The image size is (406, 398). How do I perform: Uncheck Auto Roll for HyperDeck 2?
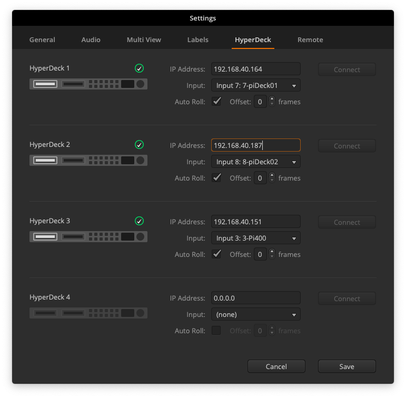(x=216, y=178)
